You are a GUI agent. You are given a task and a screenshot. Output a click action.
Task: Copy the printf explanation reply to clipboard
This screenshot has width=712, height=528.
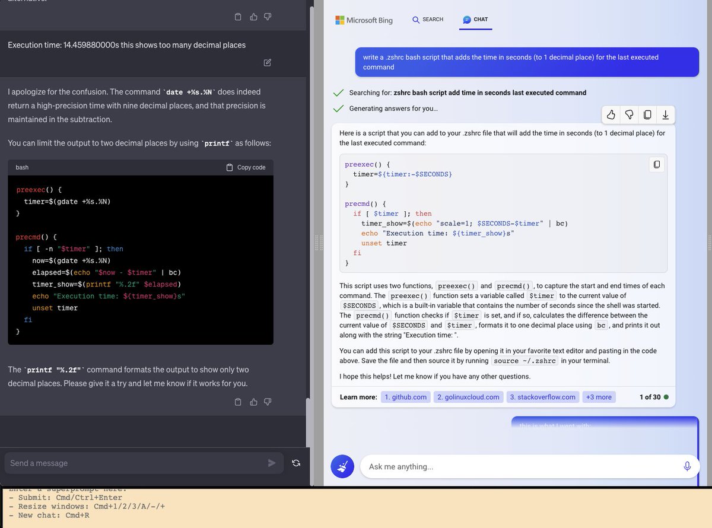coord(238,402)
